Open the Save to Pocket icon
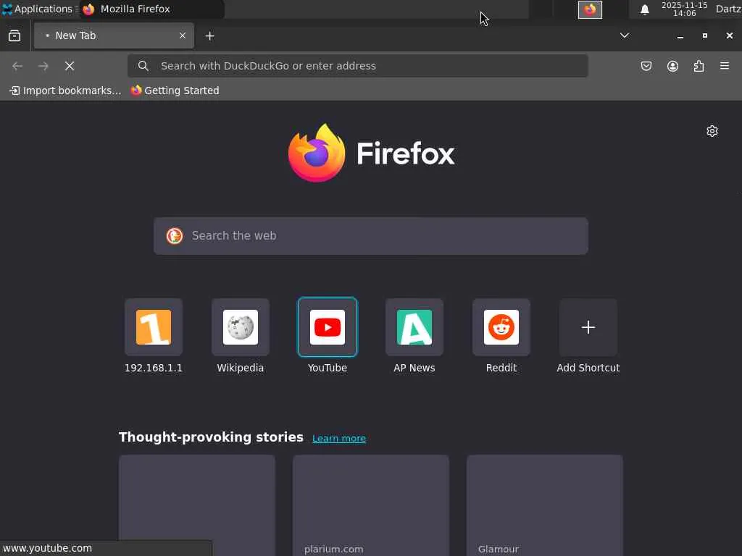The height and width of the screenshot is (556, 742). pos(646,66)
